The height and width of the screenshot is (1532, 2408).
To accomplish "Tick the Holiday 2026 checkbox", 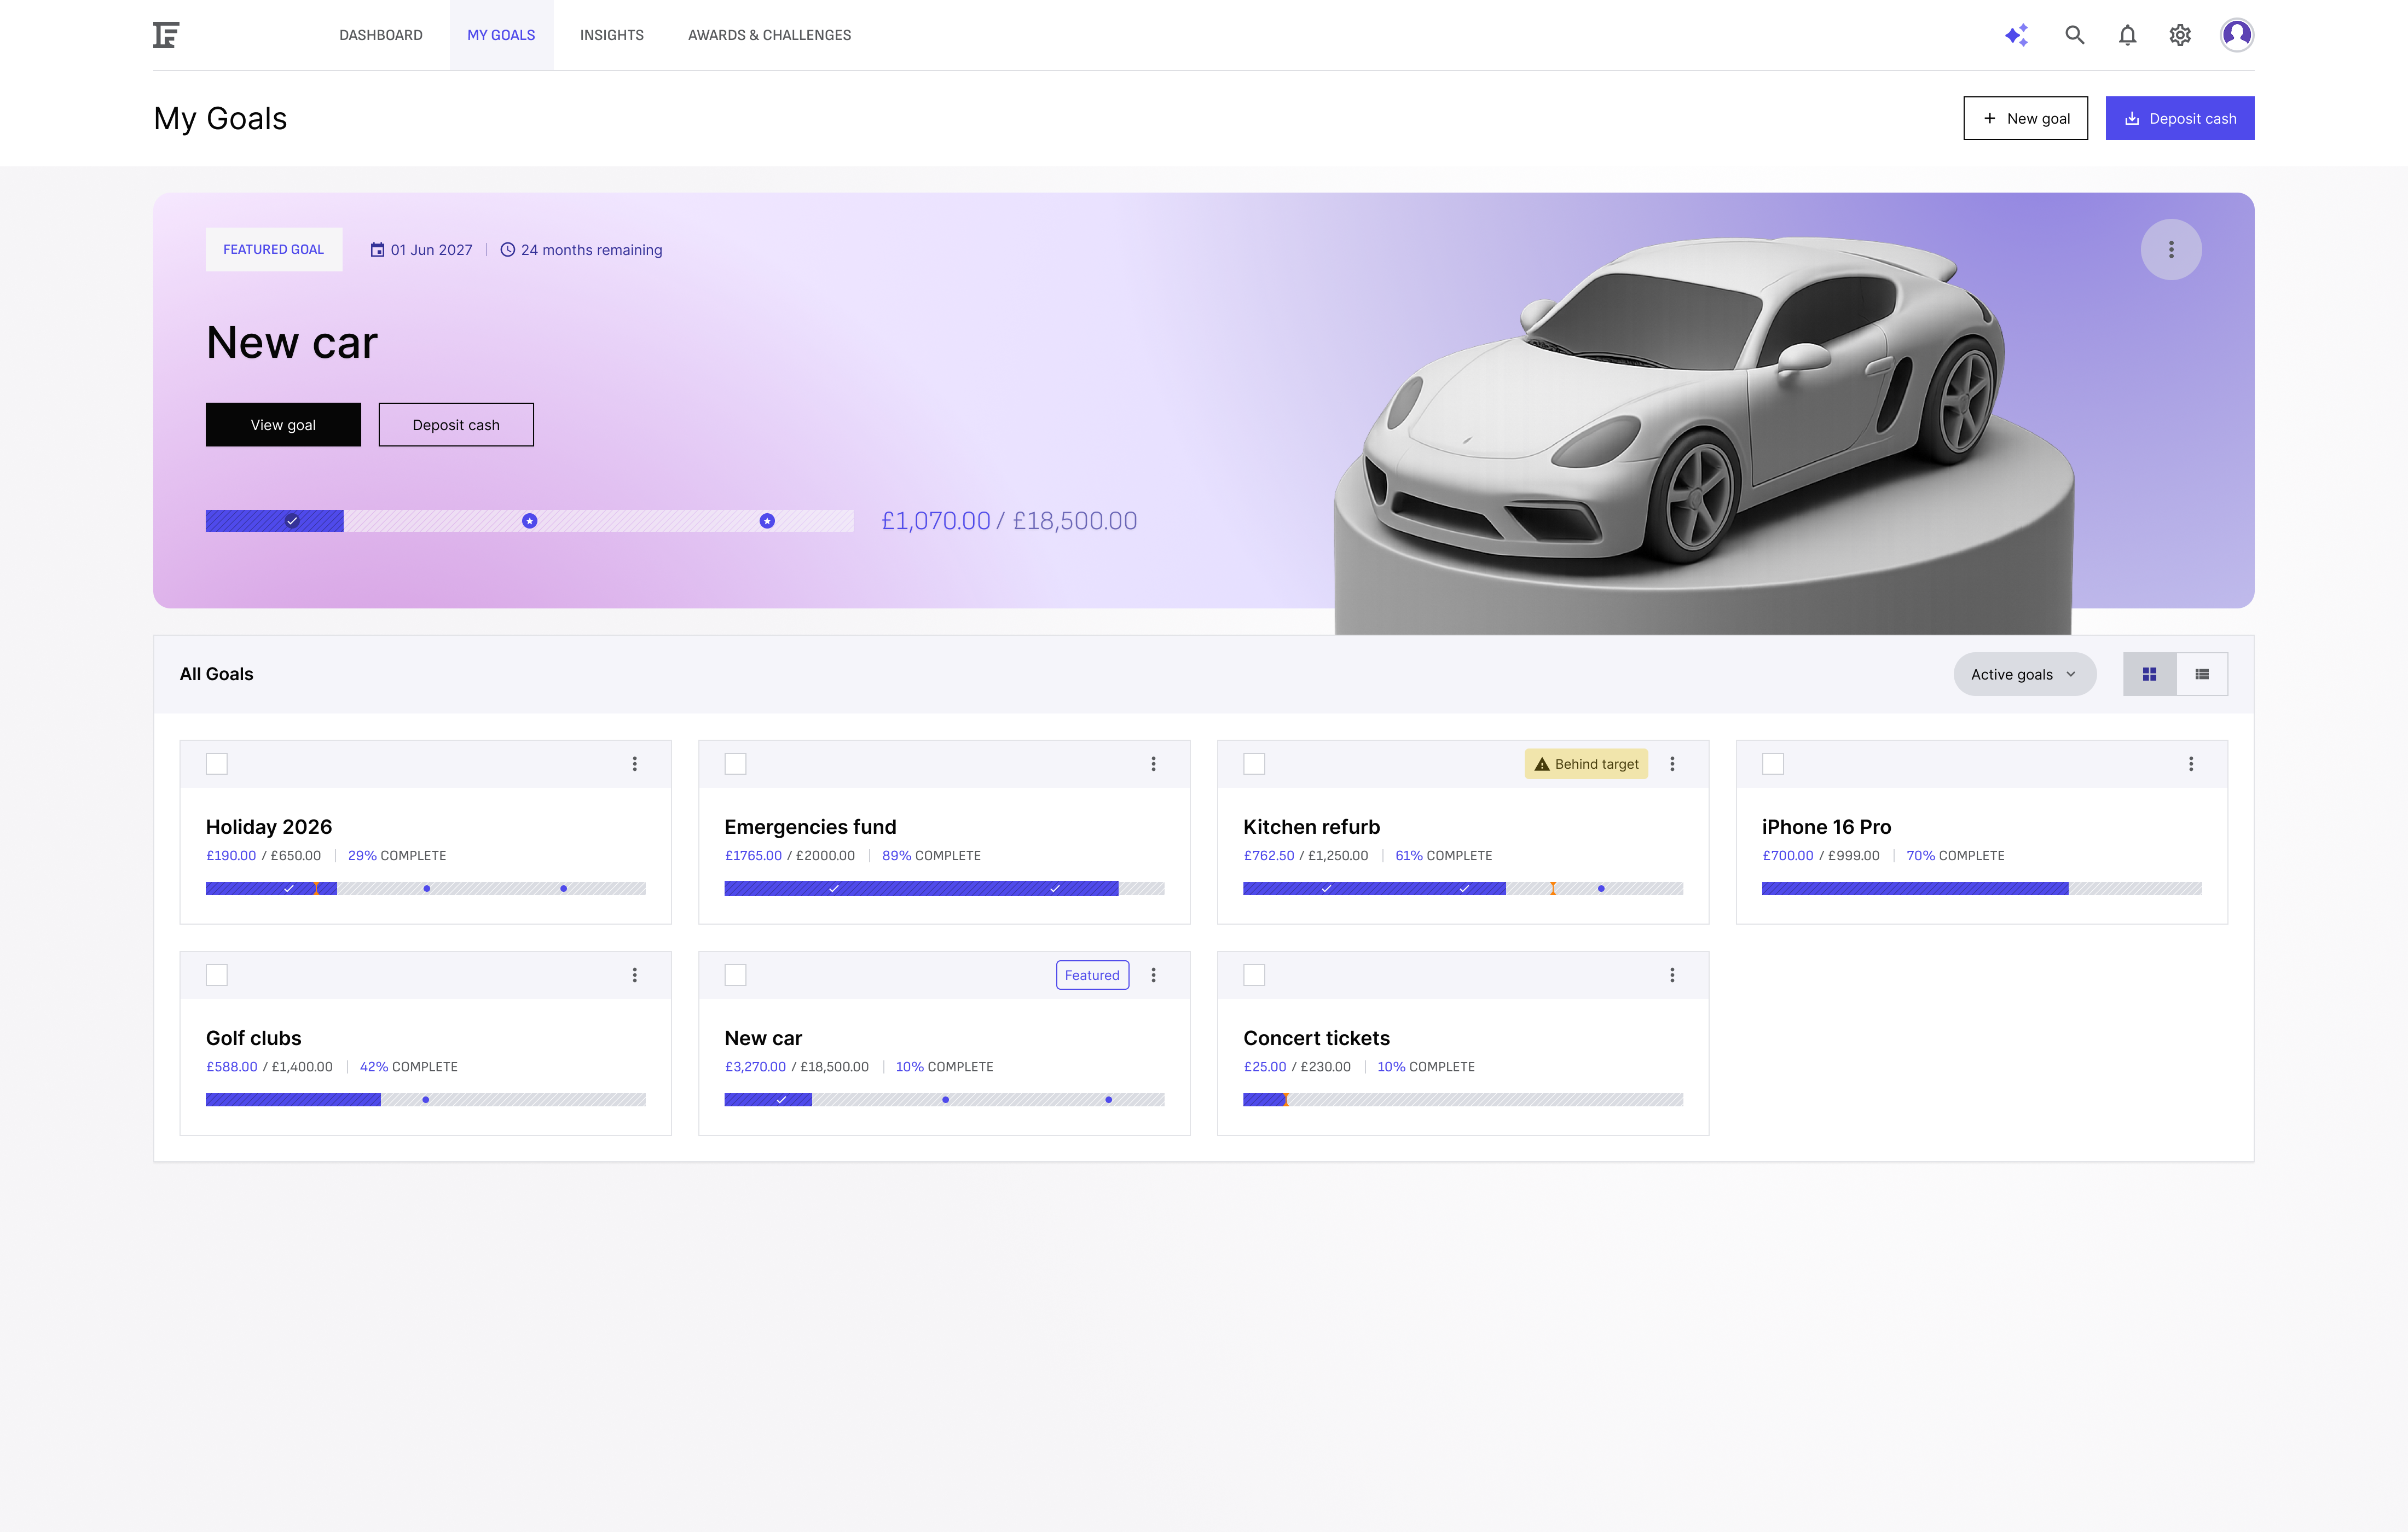I will click(216, 764).
